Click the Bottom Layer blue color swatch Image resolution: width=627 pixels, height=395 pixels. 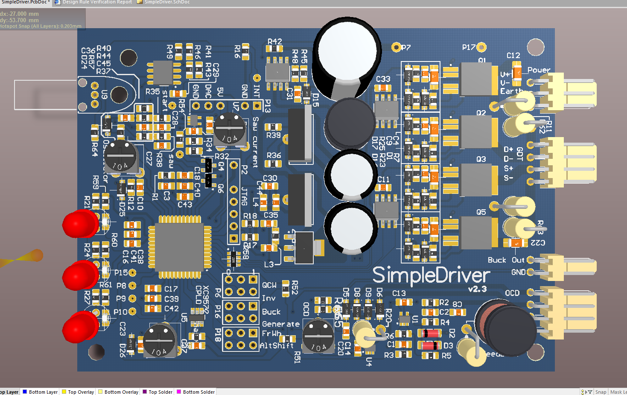pyautogui.click(x=25, y=392)
